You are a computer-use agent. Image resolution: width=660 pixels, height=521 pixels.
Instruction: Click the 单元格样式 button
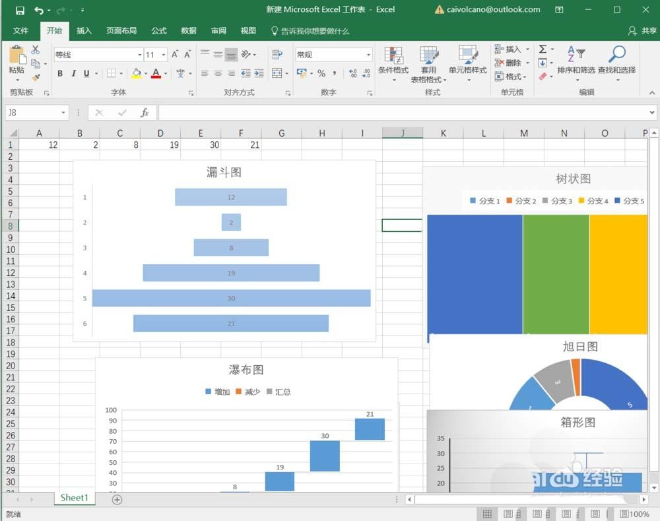tap(468, 63)
